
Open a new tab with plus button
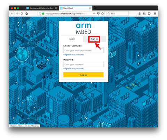[x=95, y=8]
